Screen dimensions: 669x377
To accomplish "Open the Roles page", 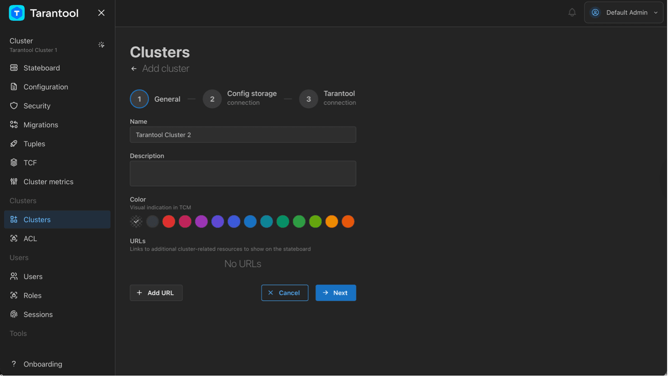I will 57,296.
